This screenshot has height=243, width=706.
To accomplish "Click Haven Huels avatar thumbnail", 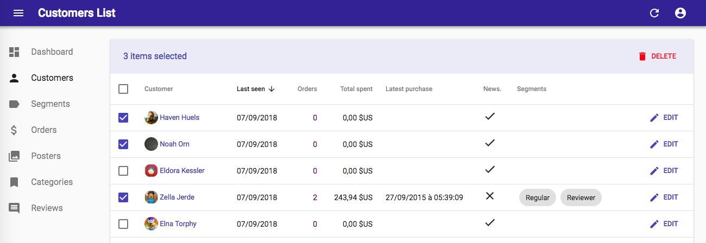I will click(x=151, y=118).
